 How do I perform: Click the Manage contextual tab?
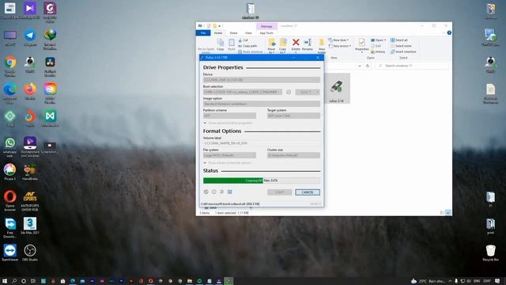266,26
